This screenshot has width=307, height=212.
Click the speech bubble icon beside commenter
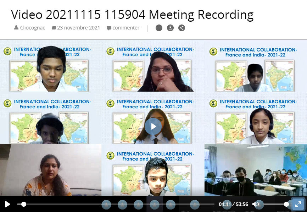click(x=109, y=28)
